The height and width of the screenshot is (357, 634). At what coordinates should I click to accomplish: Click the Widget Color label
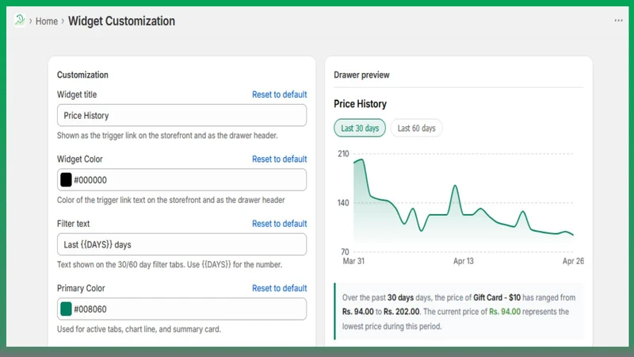80,159
